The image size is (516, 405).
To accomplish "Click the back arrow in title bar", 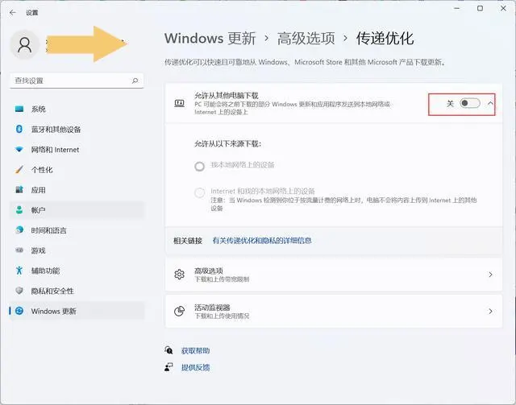I will [x=13, y=13].
